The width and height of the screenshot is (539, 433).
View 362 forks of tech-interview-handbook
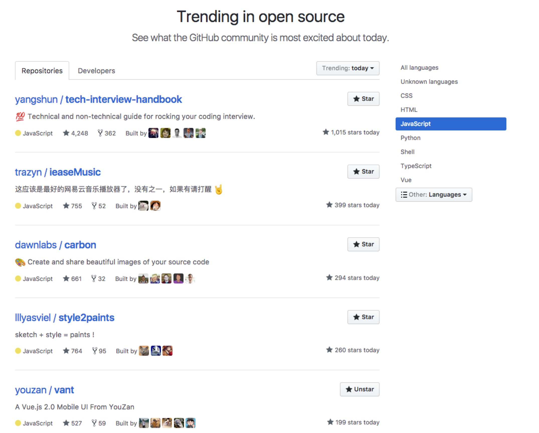107,133
